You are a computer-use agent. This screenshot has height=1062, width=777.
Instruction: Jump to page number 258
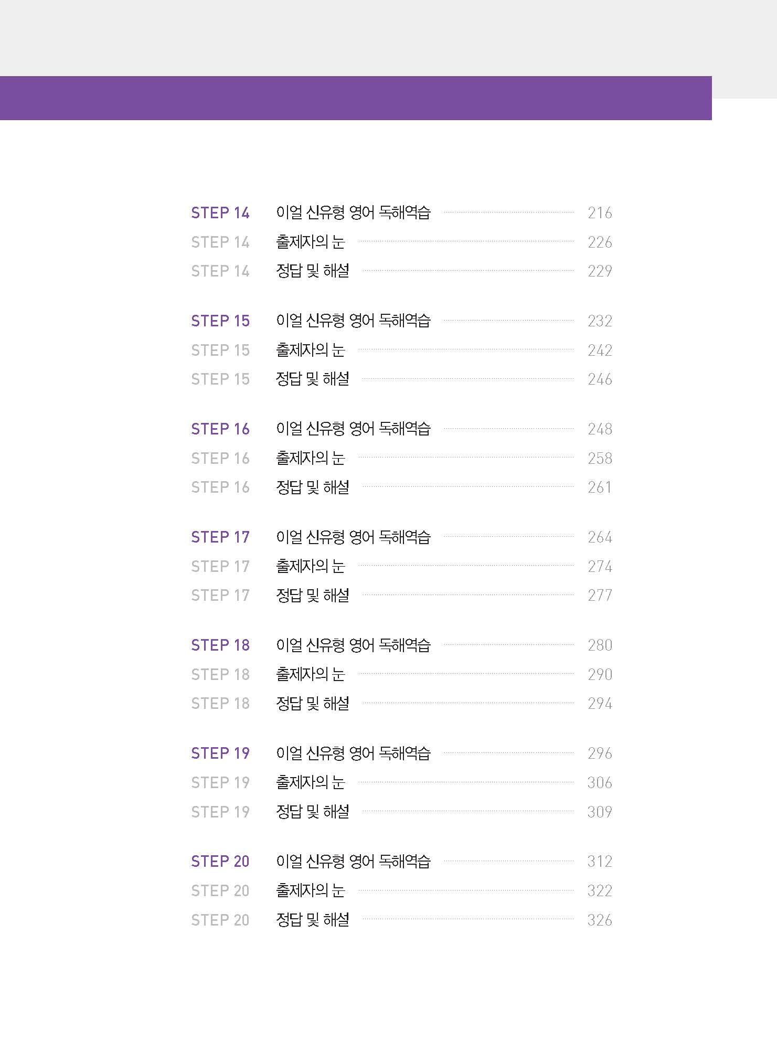tap(600, 459)
